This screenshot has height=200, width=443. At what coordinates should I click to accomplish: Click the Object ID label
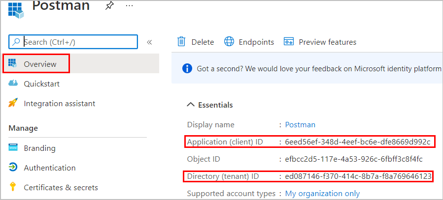click(x=204, y=159)
